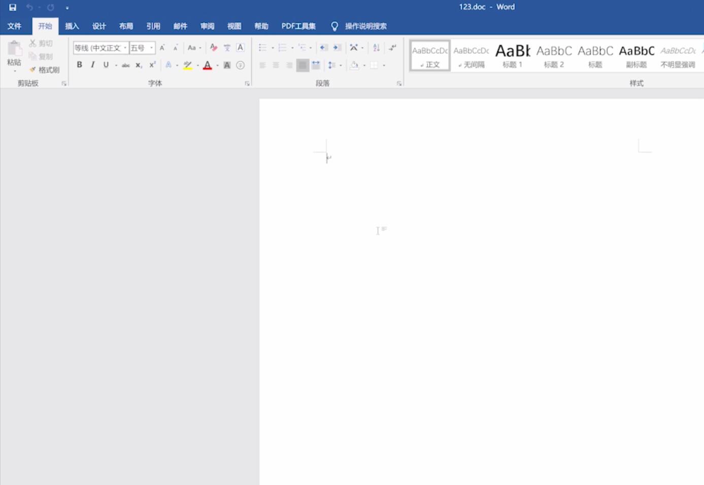The width and height of the screenshot is (704, 485).
Task: Click the 剪切 cut button
Action: (41, 44)
